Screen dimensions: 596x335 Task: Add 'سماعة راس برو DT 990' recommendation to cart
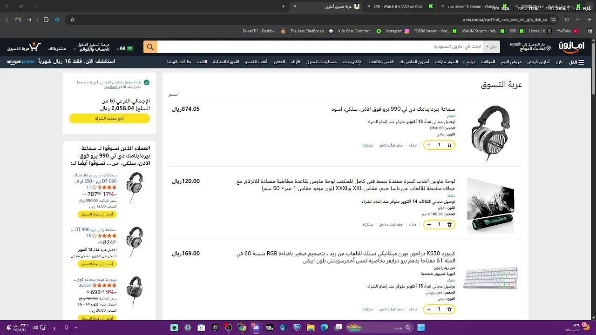pyautogui.click(x=97, y=264)
